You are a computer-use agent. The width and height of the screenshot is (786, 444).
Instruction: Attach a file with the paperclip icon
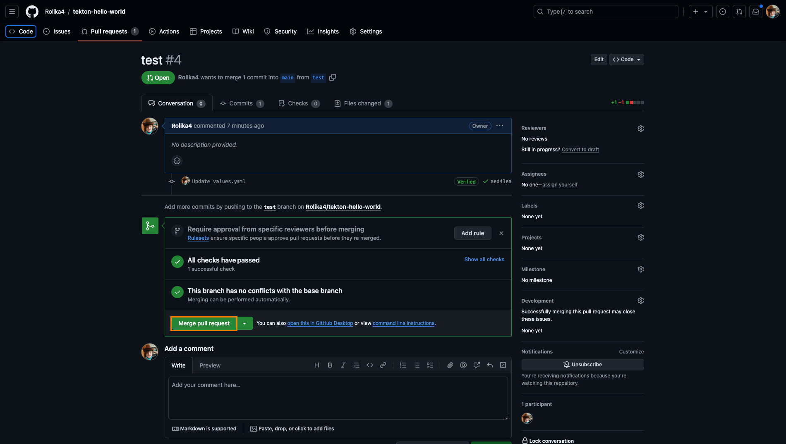450,365
